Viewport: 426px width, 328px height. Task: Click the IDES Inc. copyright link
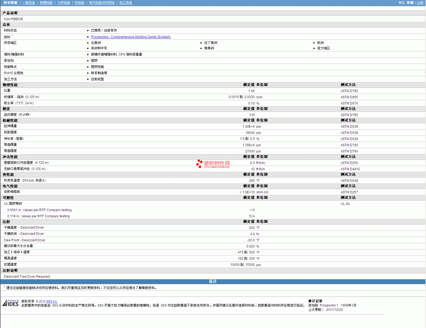click(52, 301)
